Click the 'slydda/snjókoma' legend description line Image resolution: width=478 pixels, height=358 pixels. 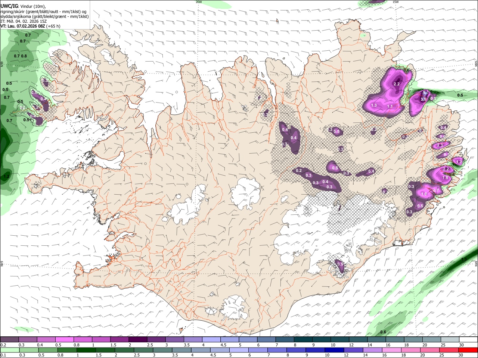(x=44, y=16)
